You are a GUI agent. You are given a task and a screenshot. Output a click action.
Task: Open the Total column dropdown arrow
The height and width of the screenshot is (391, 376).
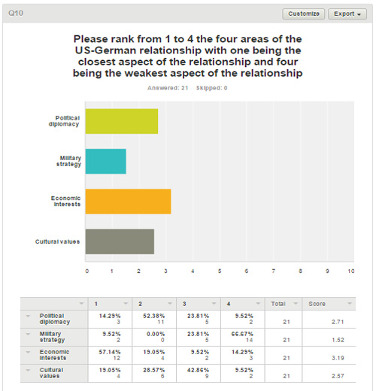click(x=296, y=304)
